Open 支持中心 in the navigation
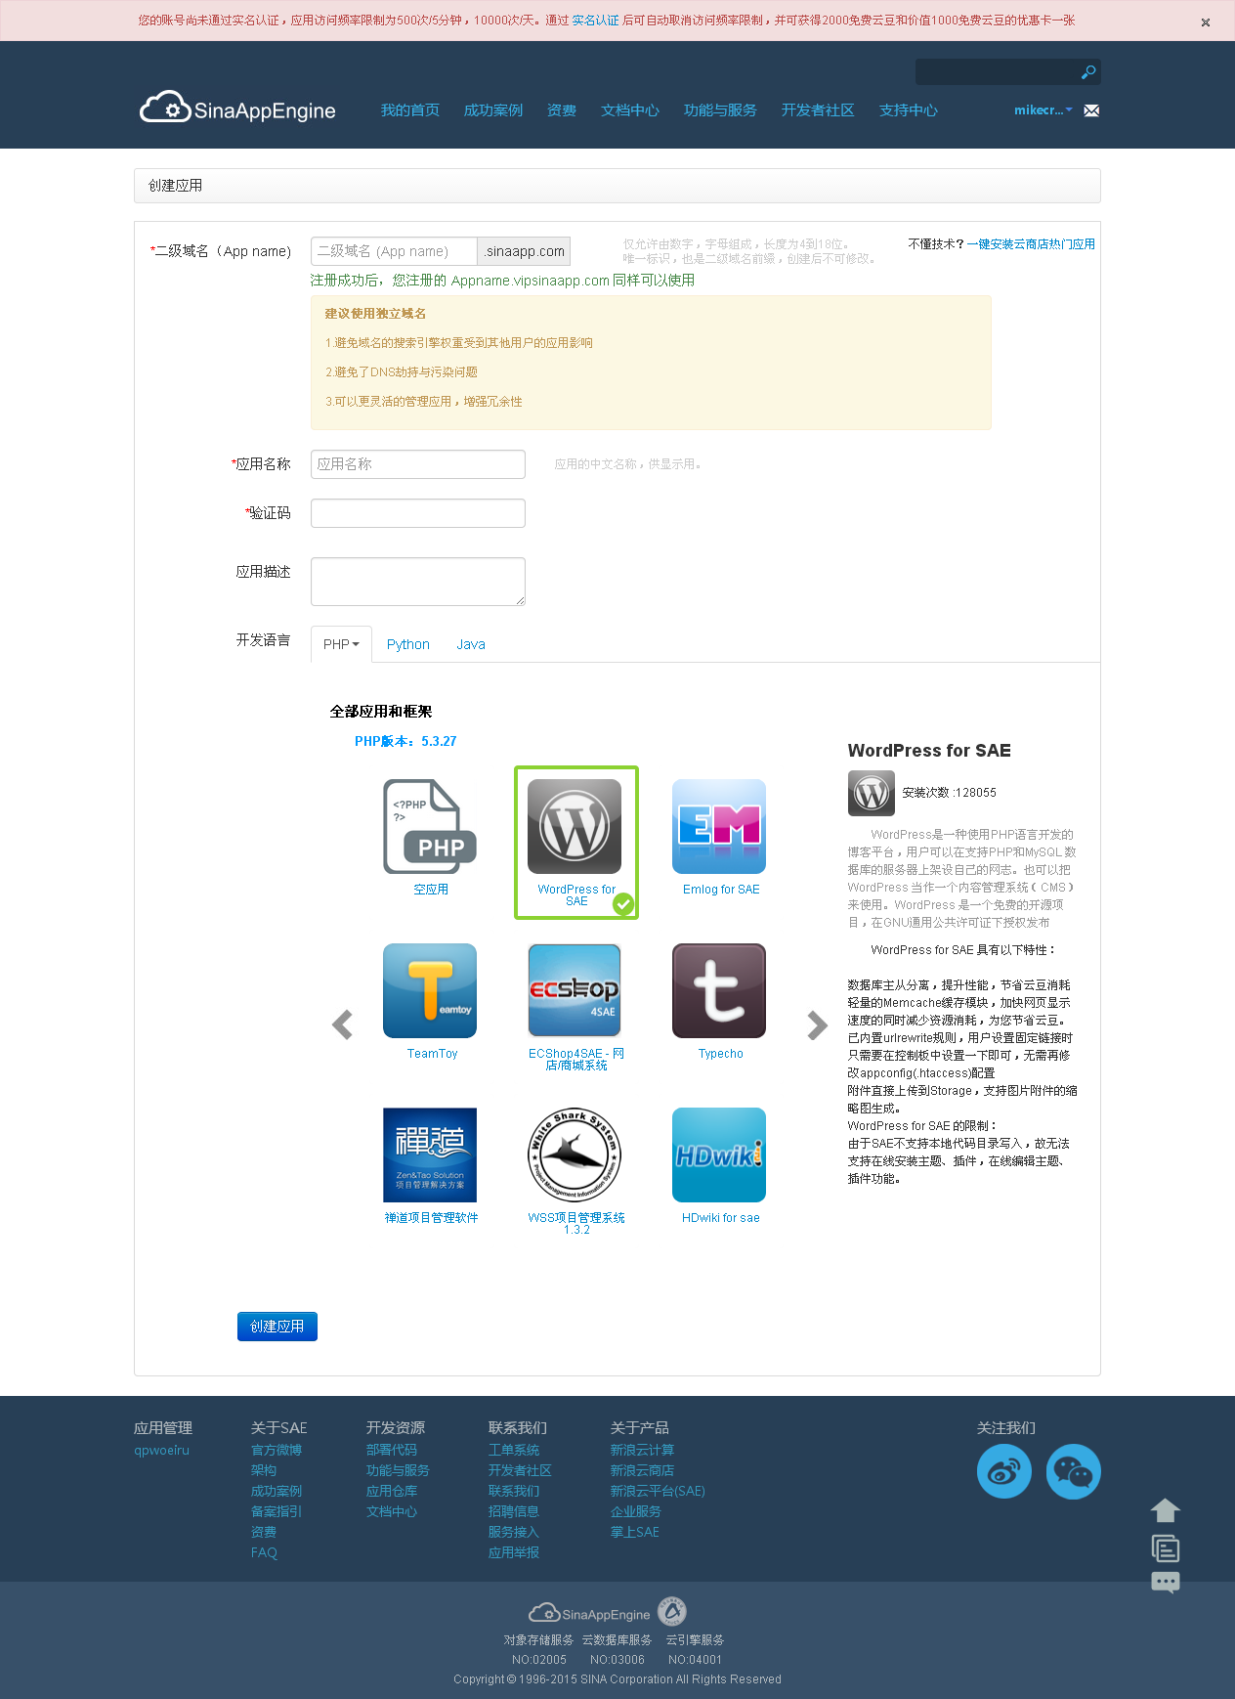This screenshot has height=1699, width=1235. tap(909, 110)
